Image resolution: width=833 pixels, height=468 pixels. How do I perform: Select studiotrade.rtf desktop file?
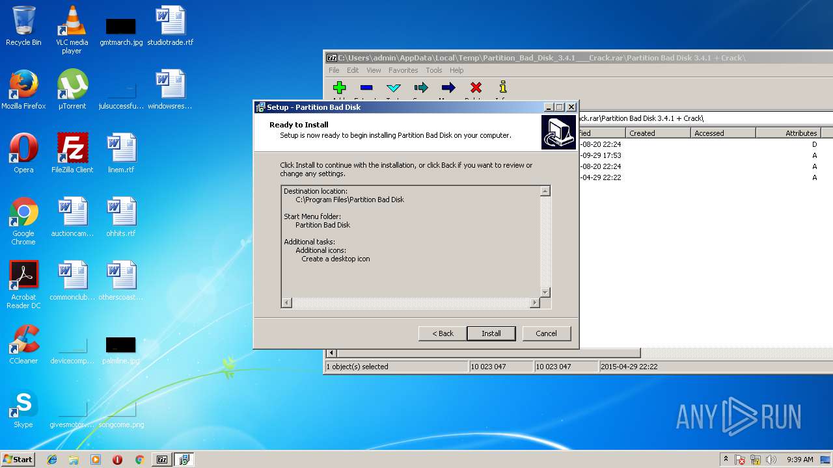[x=171, y=26]
